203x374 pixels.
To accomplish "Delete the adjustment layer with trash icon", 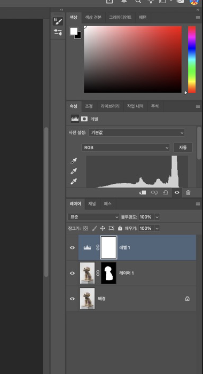I will (x=188, y=193).
